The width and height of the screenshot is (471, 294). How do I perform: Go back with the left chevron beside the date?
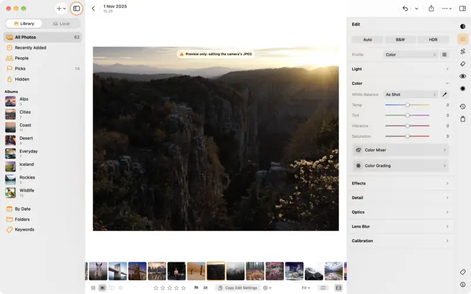pyautogui.click(x=94, y=8)
